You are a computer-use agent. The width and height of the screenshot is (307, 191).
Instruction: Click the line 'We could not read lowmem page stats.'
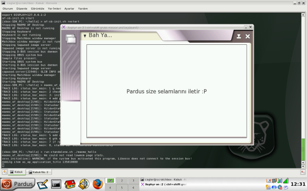click(74, 155)
